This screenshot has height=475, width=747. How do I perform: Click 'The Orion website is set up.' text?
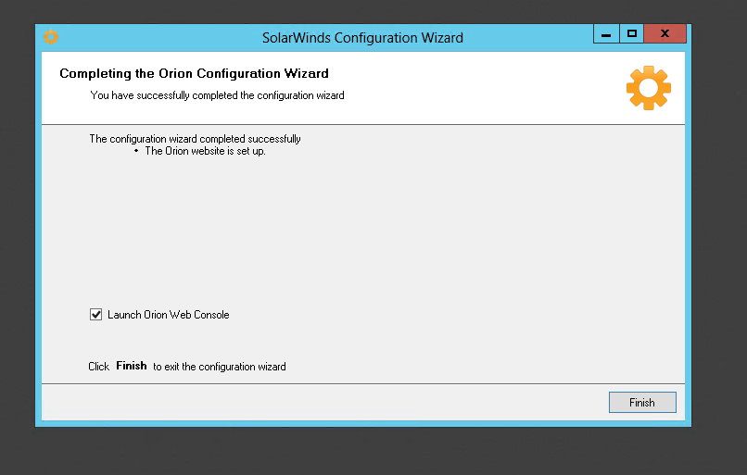point(206,151)
